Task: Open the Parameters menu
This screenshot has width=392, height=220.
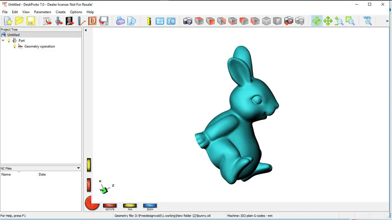Action: click(x=42, y=12)
